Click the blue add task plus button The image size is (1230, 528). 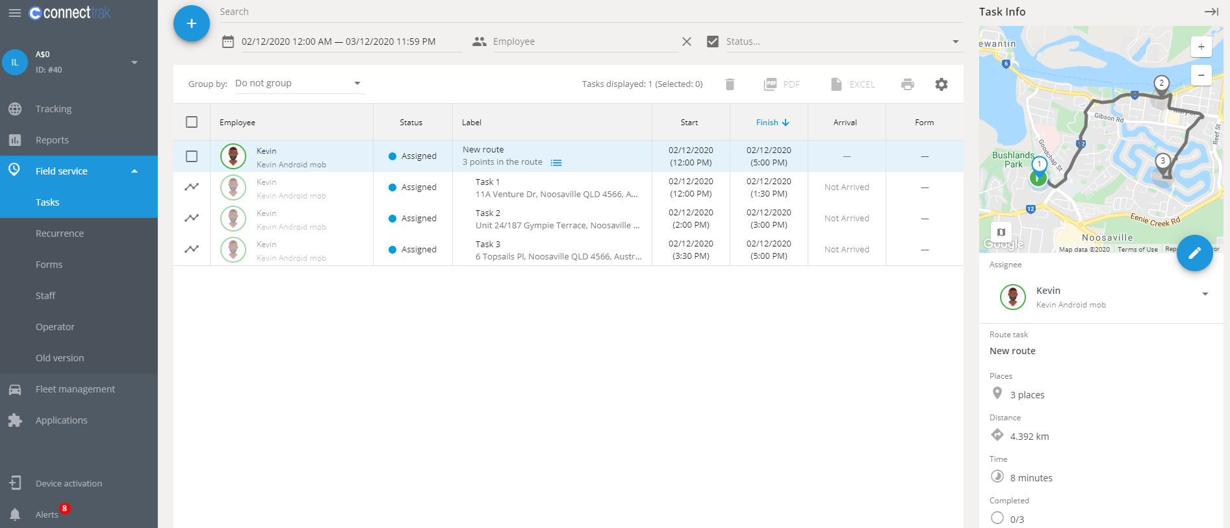tap(191, 24)
